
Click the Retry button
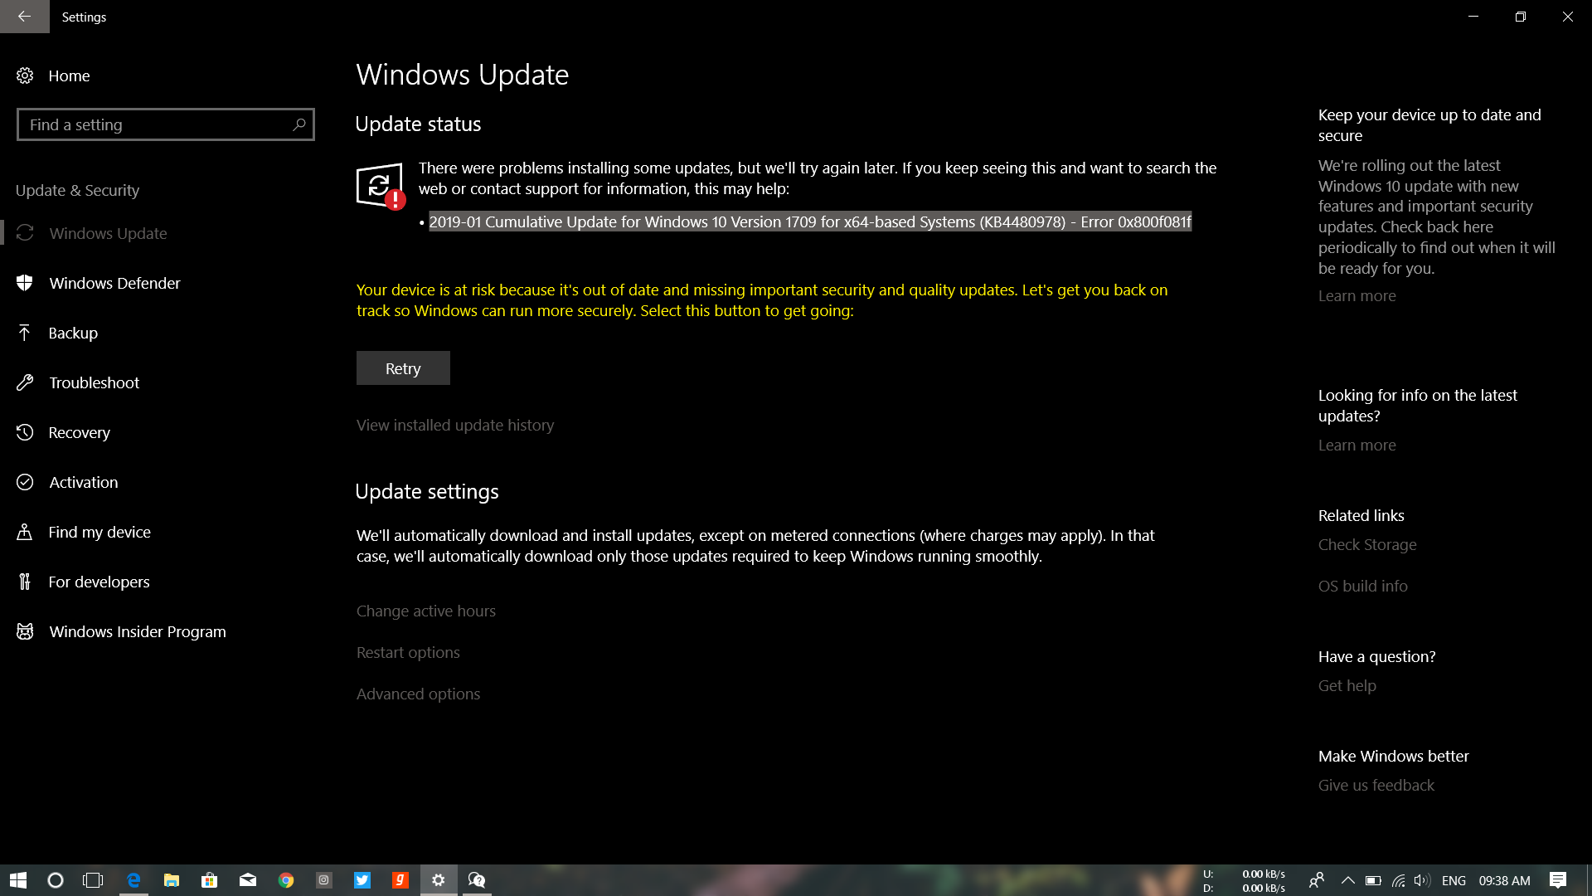pyautogui.click(x=403, y=368)
